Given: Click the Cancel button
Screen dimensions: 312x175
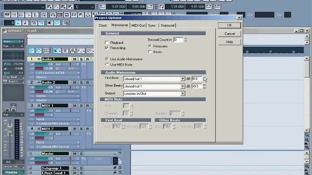Looking at the screenshot, I should click(x=230, y=34).
